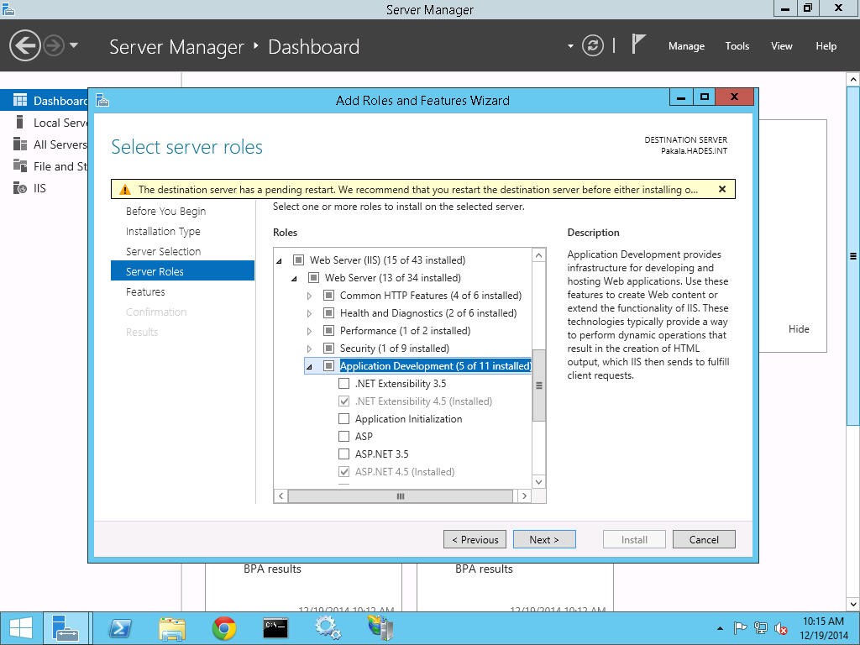Open Command Prompt from taskbar
860x645 pixels.
click(275, 628)
